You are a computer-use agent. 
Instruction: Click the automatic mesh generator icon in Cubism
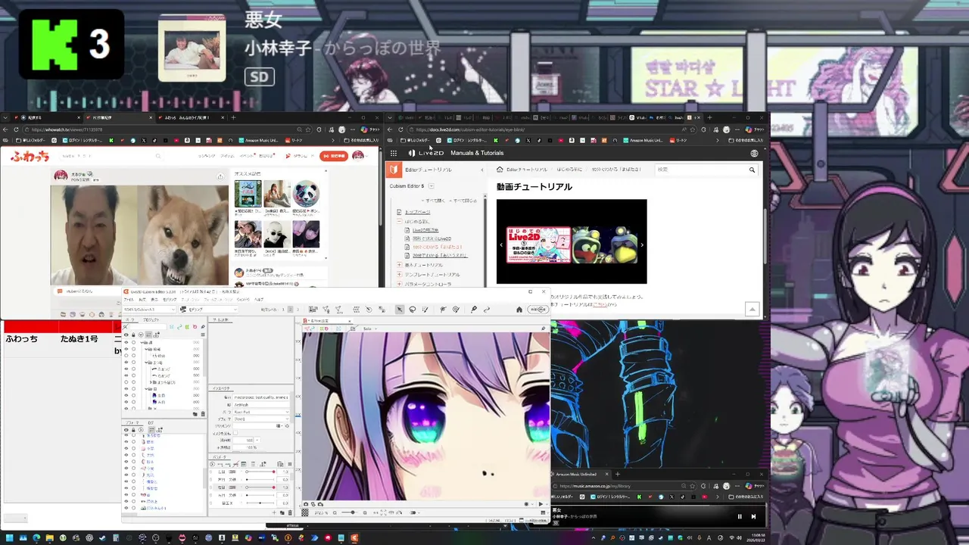[339, 310]
